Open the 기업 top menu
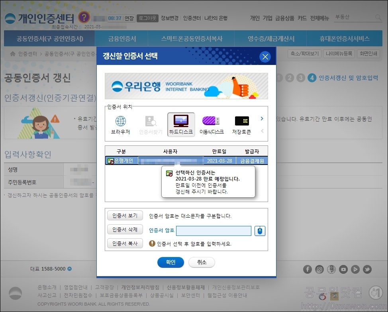The image size is (388, 312). (267, 18)
